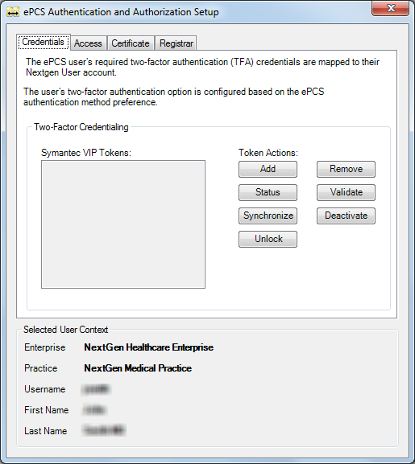Screen dimensions: 415x464
Task: Click the blurred First Name value
Action: [94, 410]
